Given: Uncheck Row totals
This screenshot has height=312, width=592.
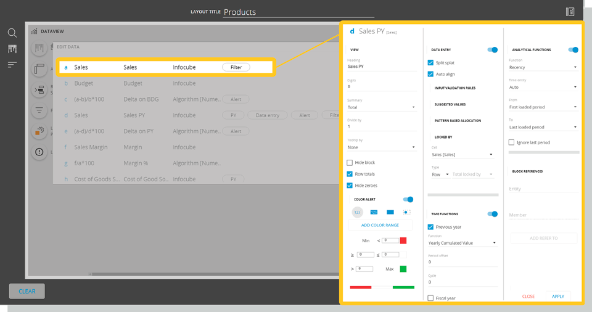Looking at the screenshot, I should (350, 174).
